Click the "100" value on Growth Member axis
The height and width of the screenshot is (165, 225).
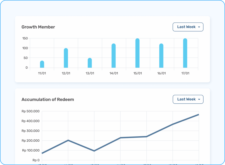(25, 48)
